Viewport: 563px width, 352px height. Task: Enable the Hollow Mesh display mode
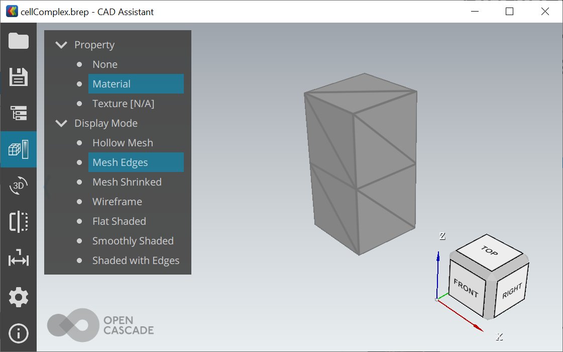[123, 142]
